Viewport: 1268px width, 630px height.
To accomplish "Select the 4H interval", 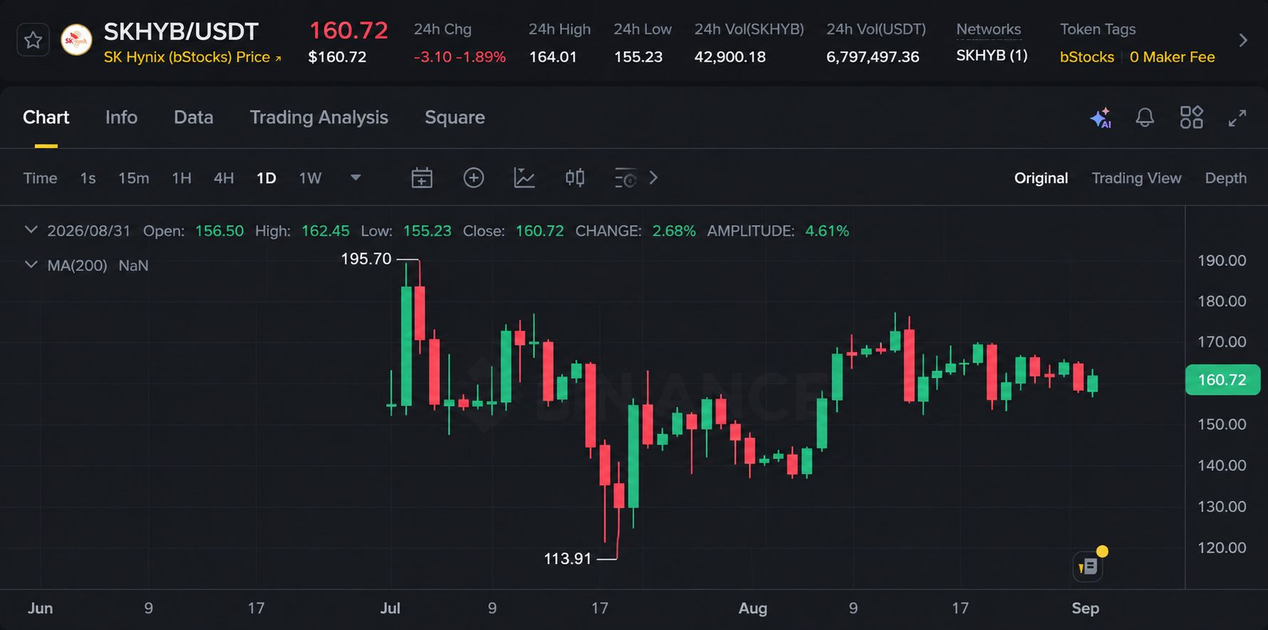I will pos(224,178).
